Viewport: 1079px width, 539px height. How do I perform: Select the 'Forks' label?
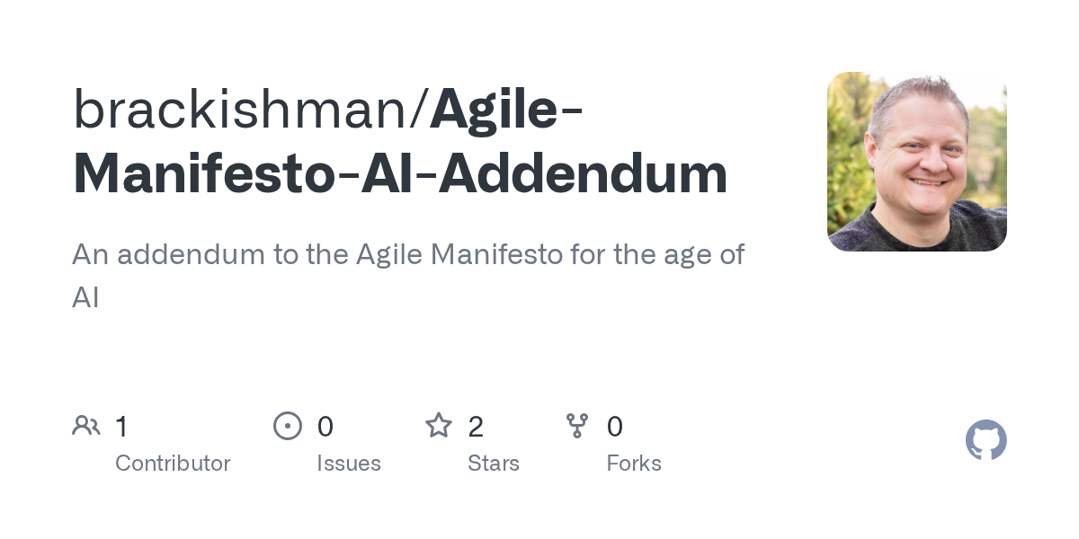(x=634, y=464)
